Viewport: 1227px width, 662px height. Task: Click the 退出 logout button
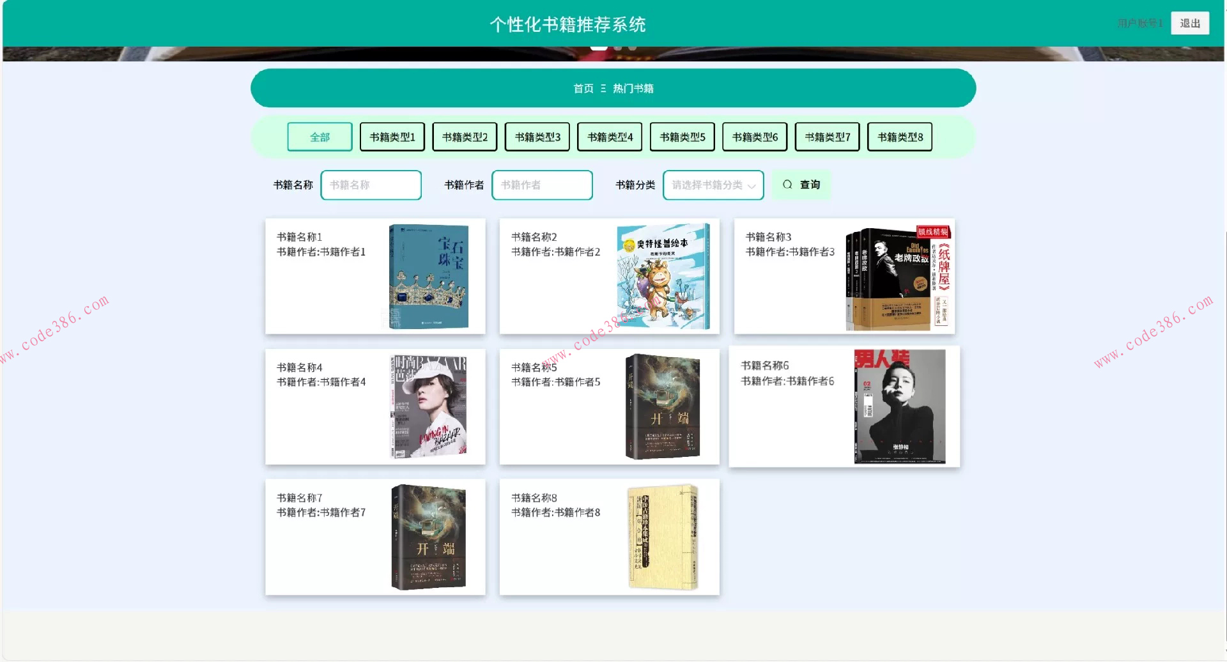coord(1189,23)
